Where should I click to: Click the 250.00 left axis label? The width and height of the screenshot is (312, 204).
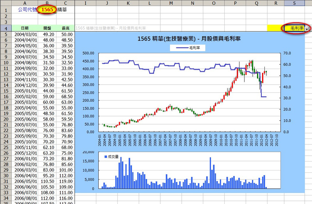(x=89, y=92)
